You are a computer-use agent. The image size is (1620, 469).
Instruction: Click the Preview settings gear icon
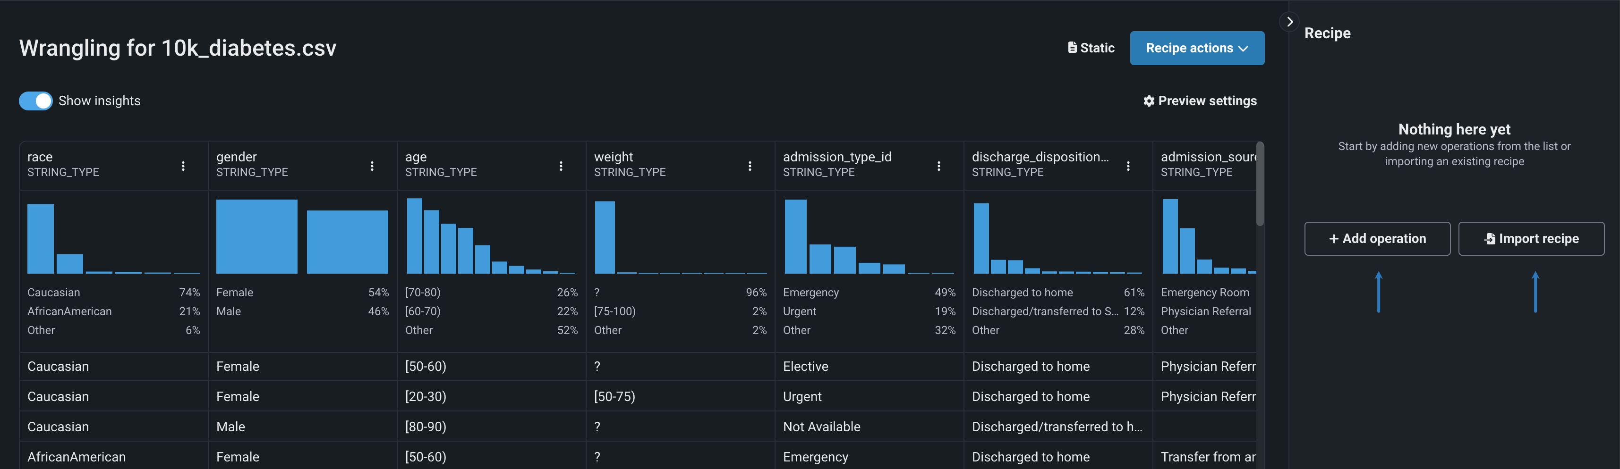tap(1148, 101)
